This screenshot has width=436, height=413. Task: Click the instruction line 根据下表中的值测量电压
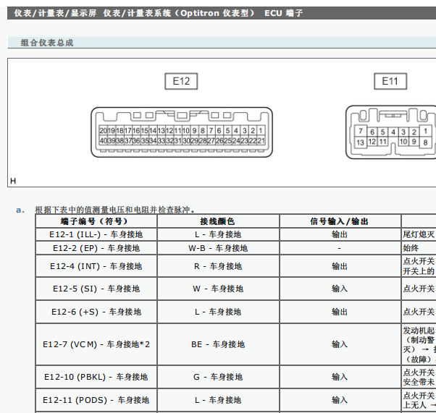(x=115, y=210)
